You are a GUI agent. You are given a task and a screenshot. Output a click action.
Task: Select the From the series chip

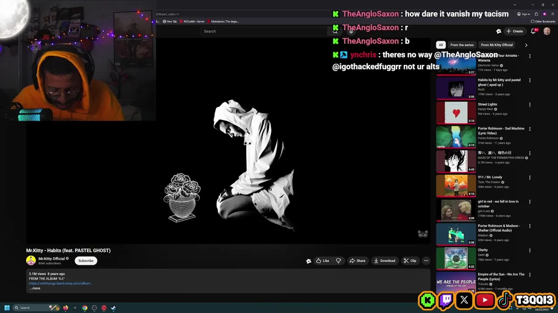pyautogui.click(x=462, y=45)
